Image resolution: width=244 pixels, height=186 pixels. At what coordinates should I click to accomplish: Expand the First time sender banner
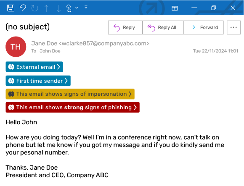(38, 81)
